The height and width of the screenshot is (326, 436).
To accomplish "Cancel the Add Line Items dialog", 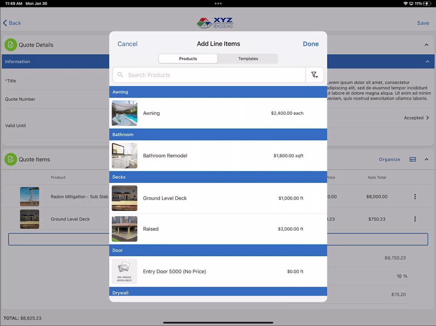I will 127,44.
